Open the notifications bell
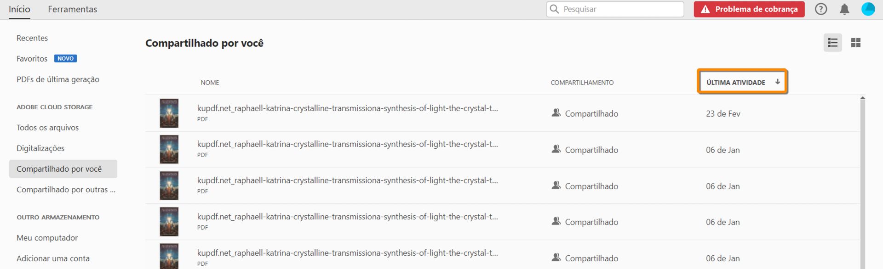 tap(844, 9)
